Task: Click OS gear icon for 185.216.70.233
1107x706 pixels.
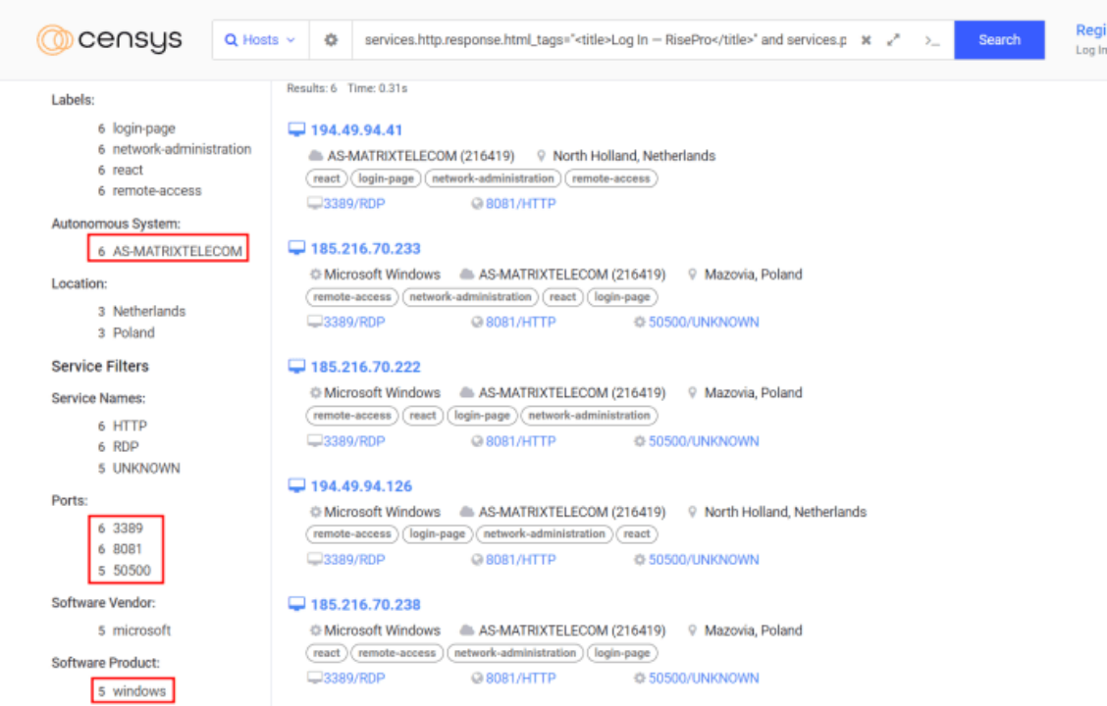Action: 316,275
